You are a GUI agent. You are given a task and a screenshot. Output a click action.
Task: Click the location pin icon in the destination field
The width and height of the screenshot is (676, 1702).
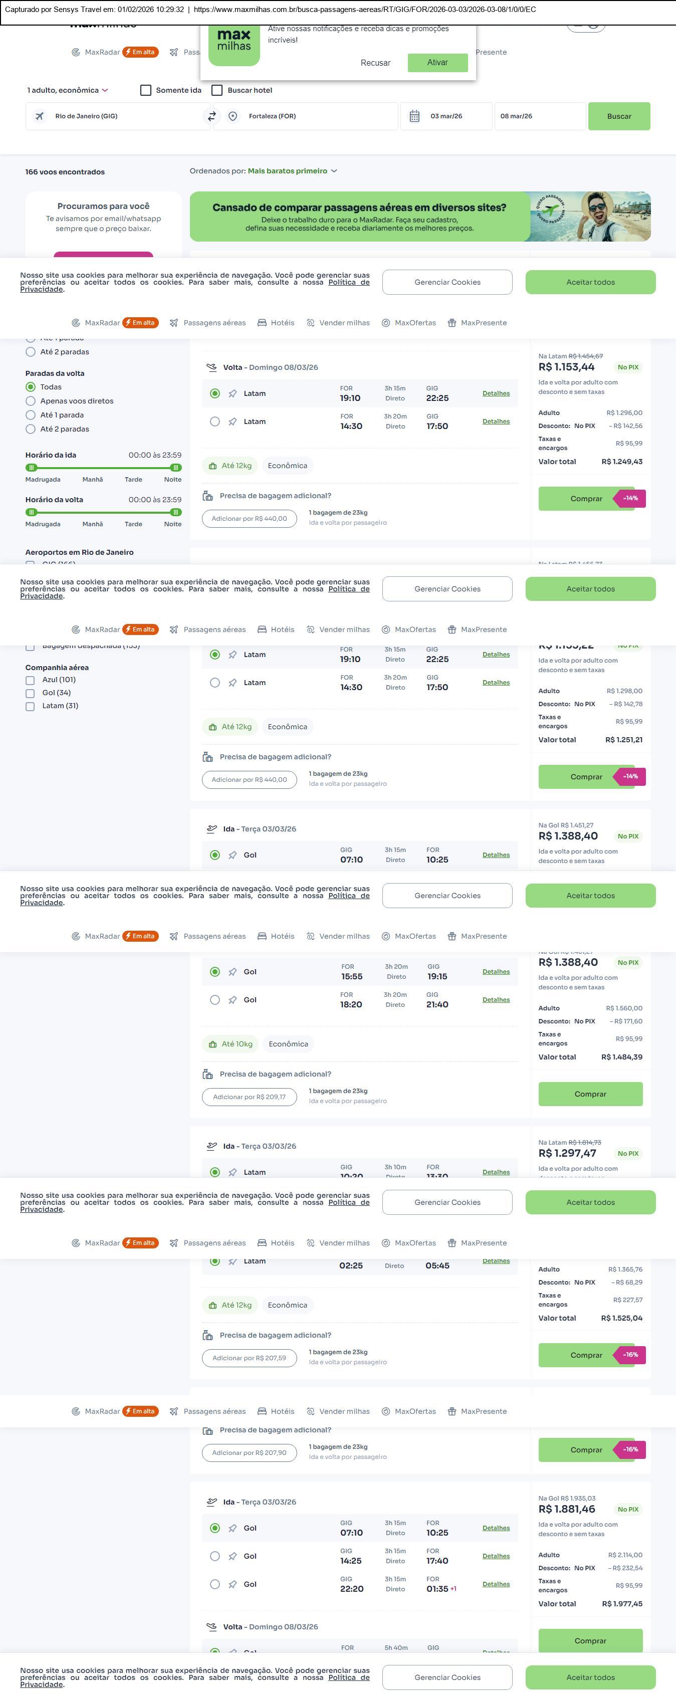click(233, 116)
